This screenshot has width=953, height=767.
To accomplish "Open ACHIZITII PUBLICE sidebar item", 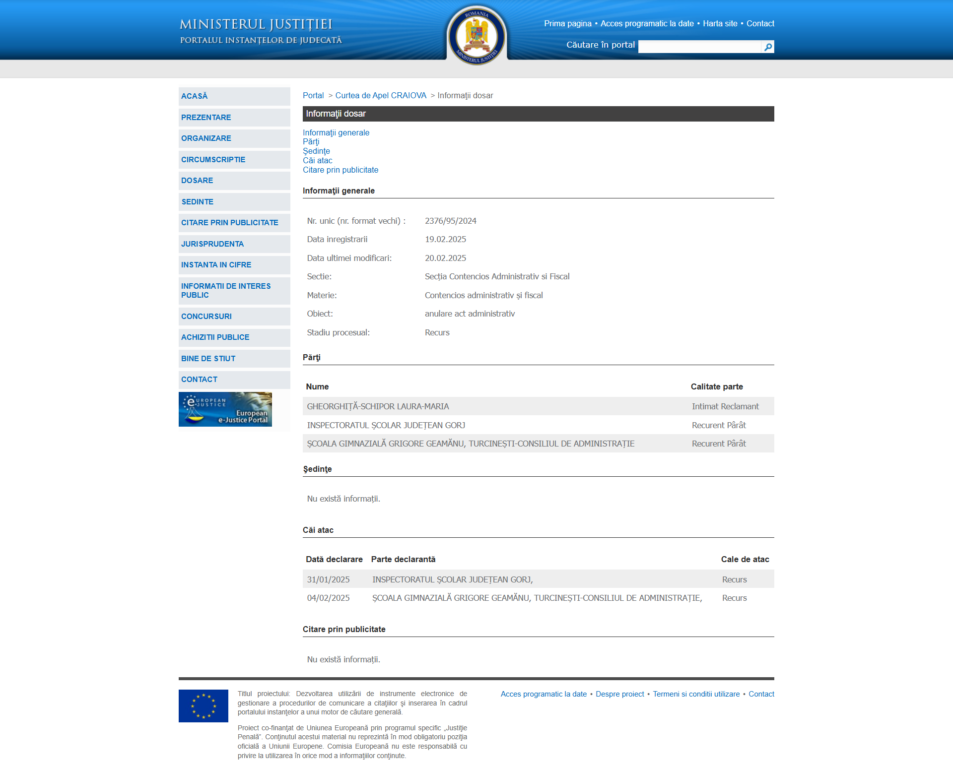I will click(x=234, y=337).
